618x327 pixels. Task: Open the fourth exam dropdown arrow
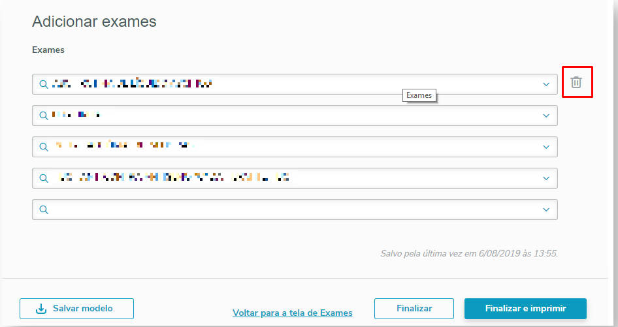pos(546,178)
